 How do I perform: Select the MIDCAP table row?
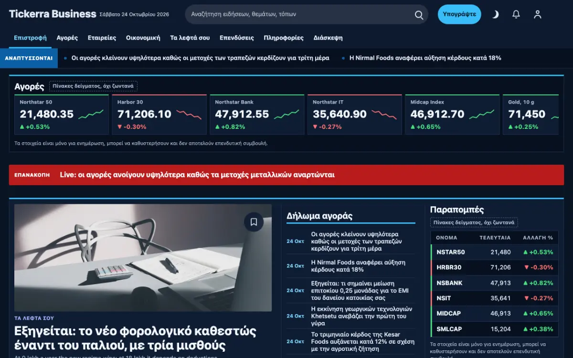pos(494,314)
